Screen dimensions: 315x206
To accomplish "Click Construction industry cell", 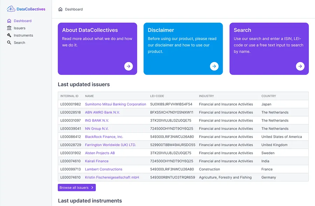I will 209,169.
